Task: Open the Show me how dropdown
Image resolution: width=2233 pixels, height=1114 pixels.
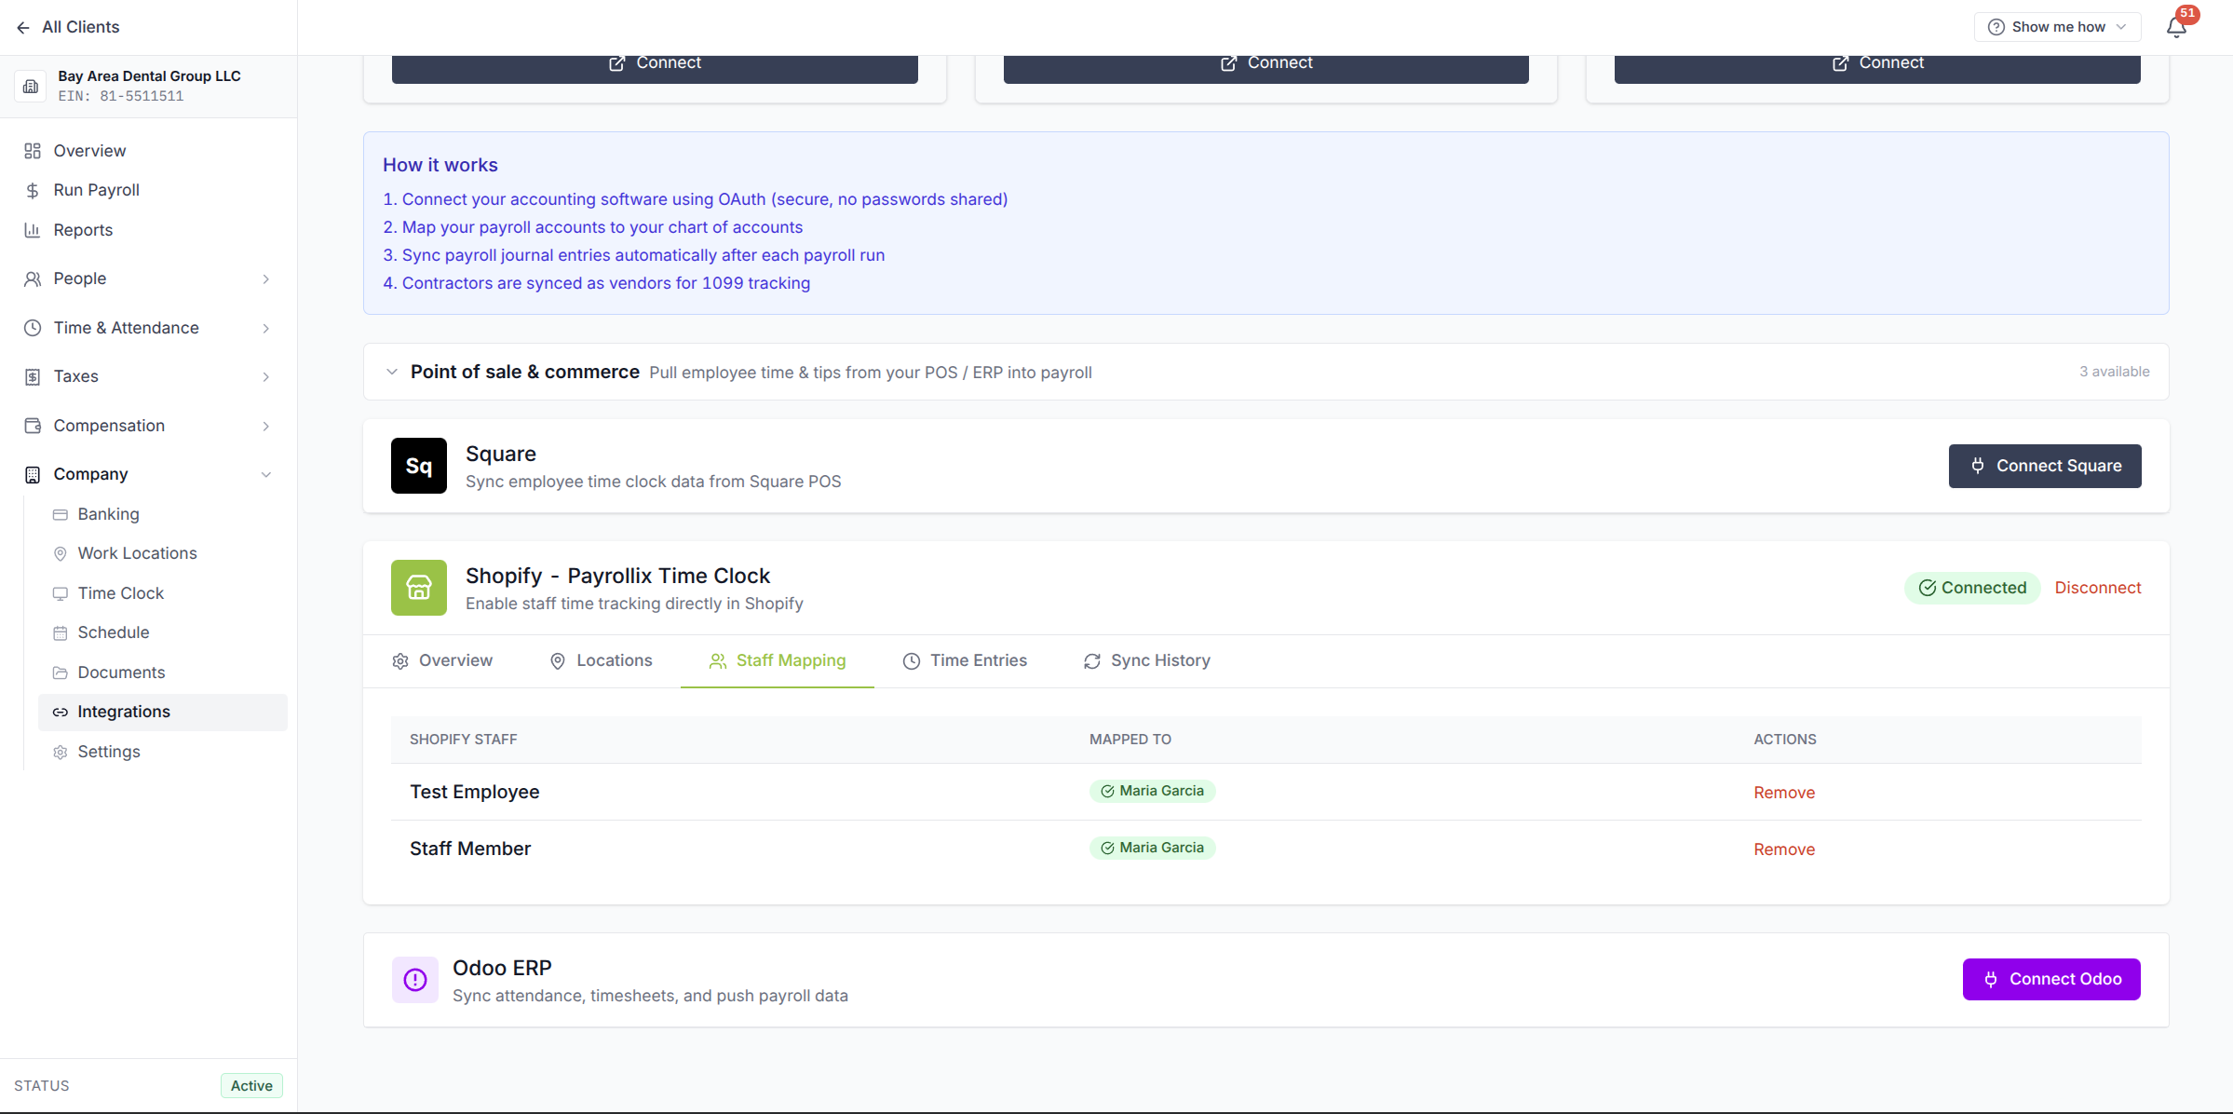Action: [2057, 27]
